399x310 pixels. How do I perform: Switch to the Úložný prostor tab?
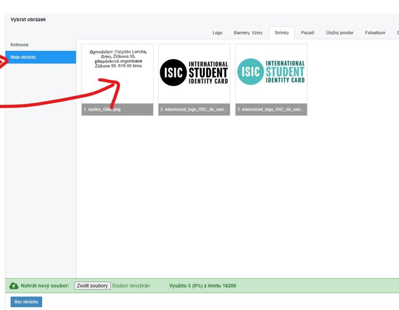pos(340,33)
